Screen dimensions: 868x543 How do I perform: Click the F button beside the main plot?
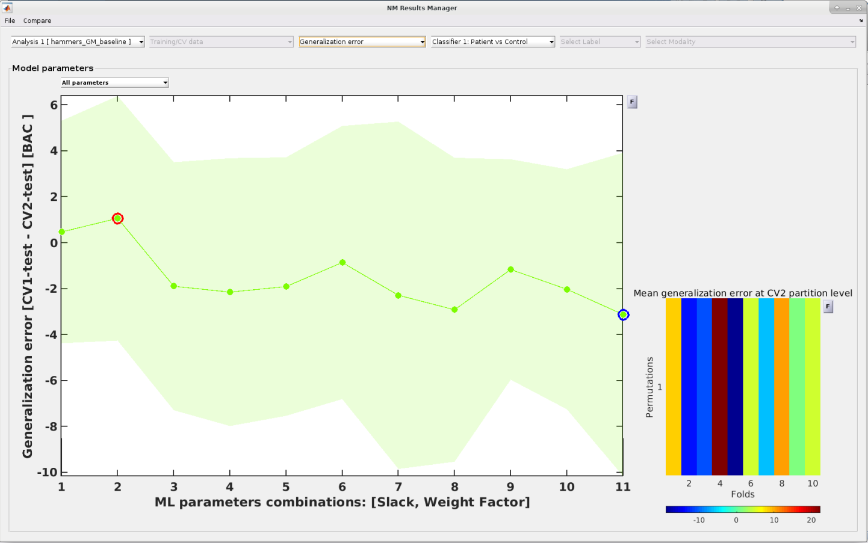(632, 102)
